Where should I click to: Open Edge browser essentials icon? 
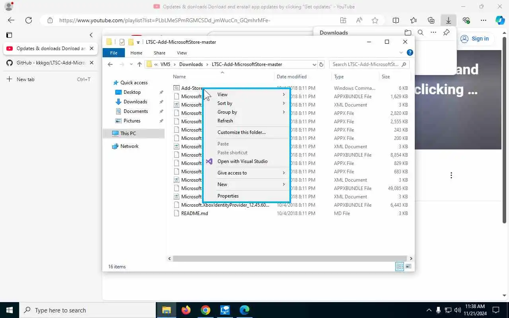click(x=466, y=20)
